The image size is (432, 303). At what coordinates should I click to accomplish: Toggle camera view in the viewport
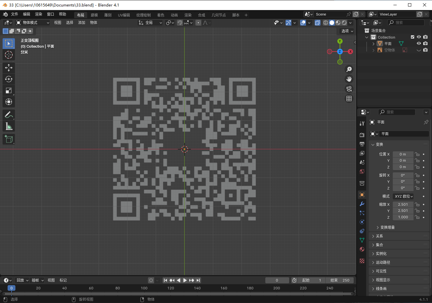(349, 89)
